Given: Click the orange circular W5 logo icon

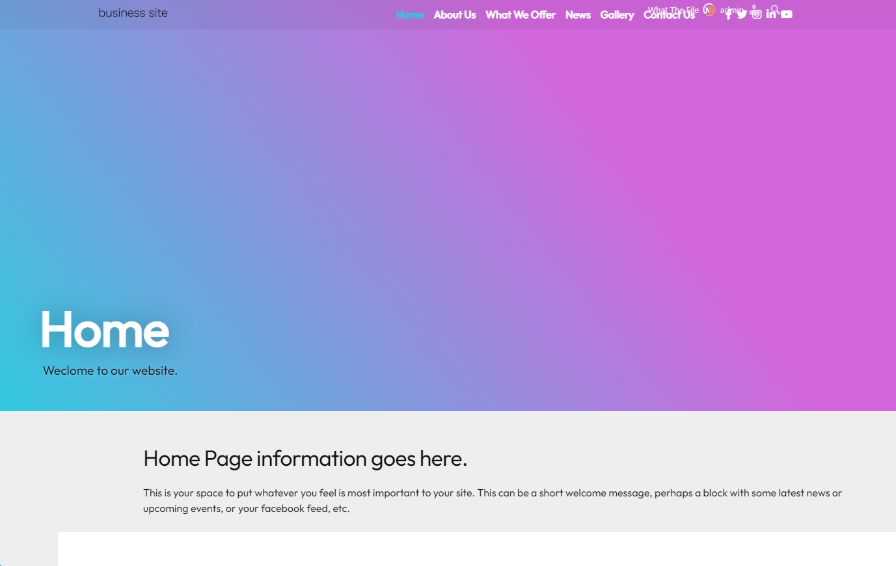Looking at the screenshot, I should (x=709, y=10).
